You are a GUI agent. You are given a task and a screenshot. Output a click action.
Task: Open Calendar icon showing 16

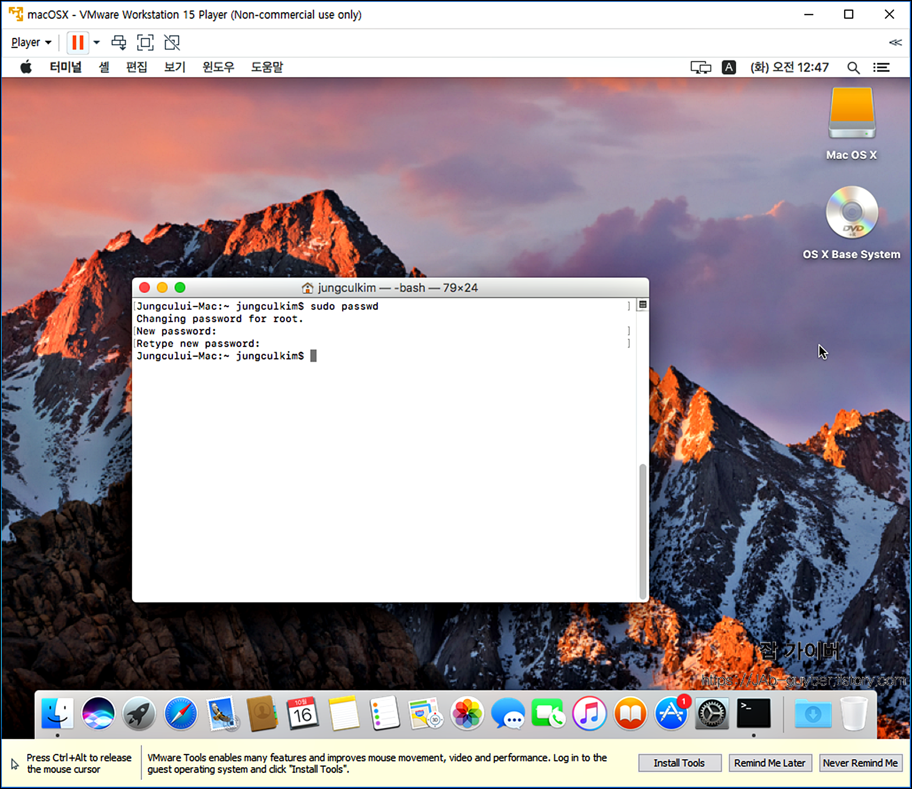point(302,713)
